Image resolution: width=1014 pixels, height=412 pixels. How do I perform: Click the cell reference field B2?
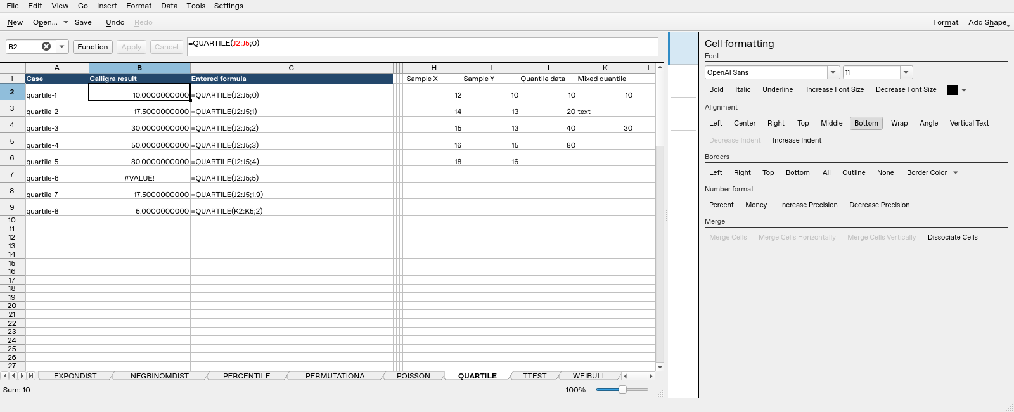click(24, 46)
